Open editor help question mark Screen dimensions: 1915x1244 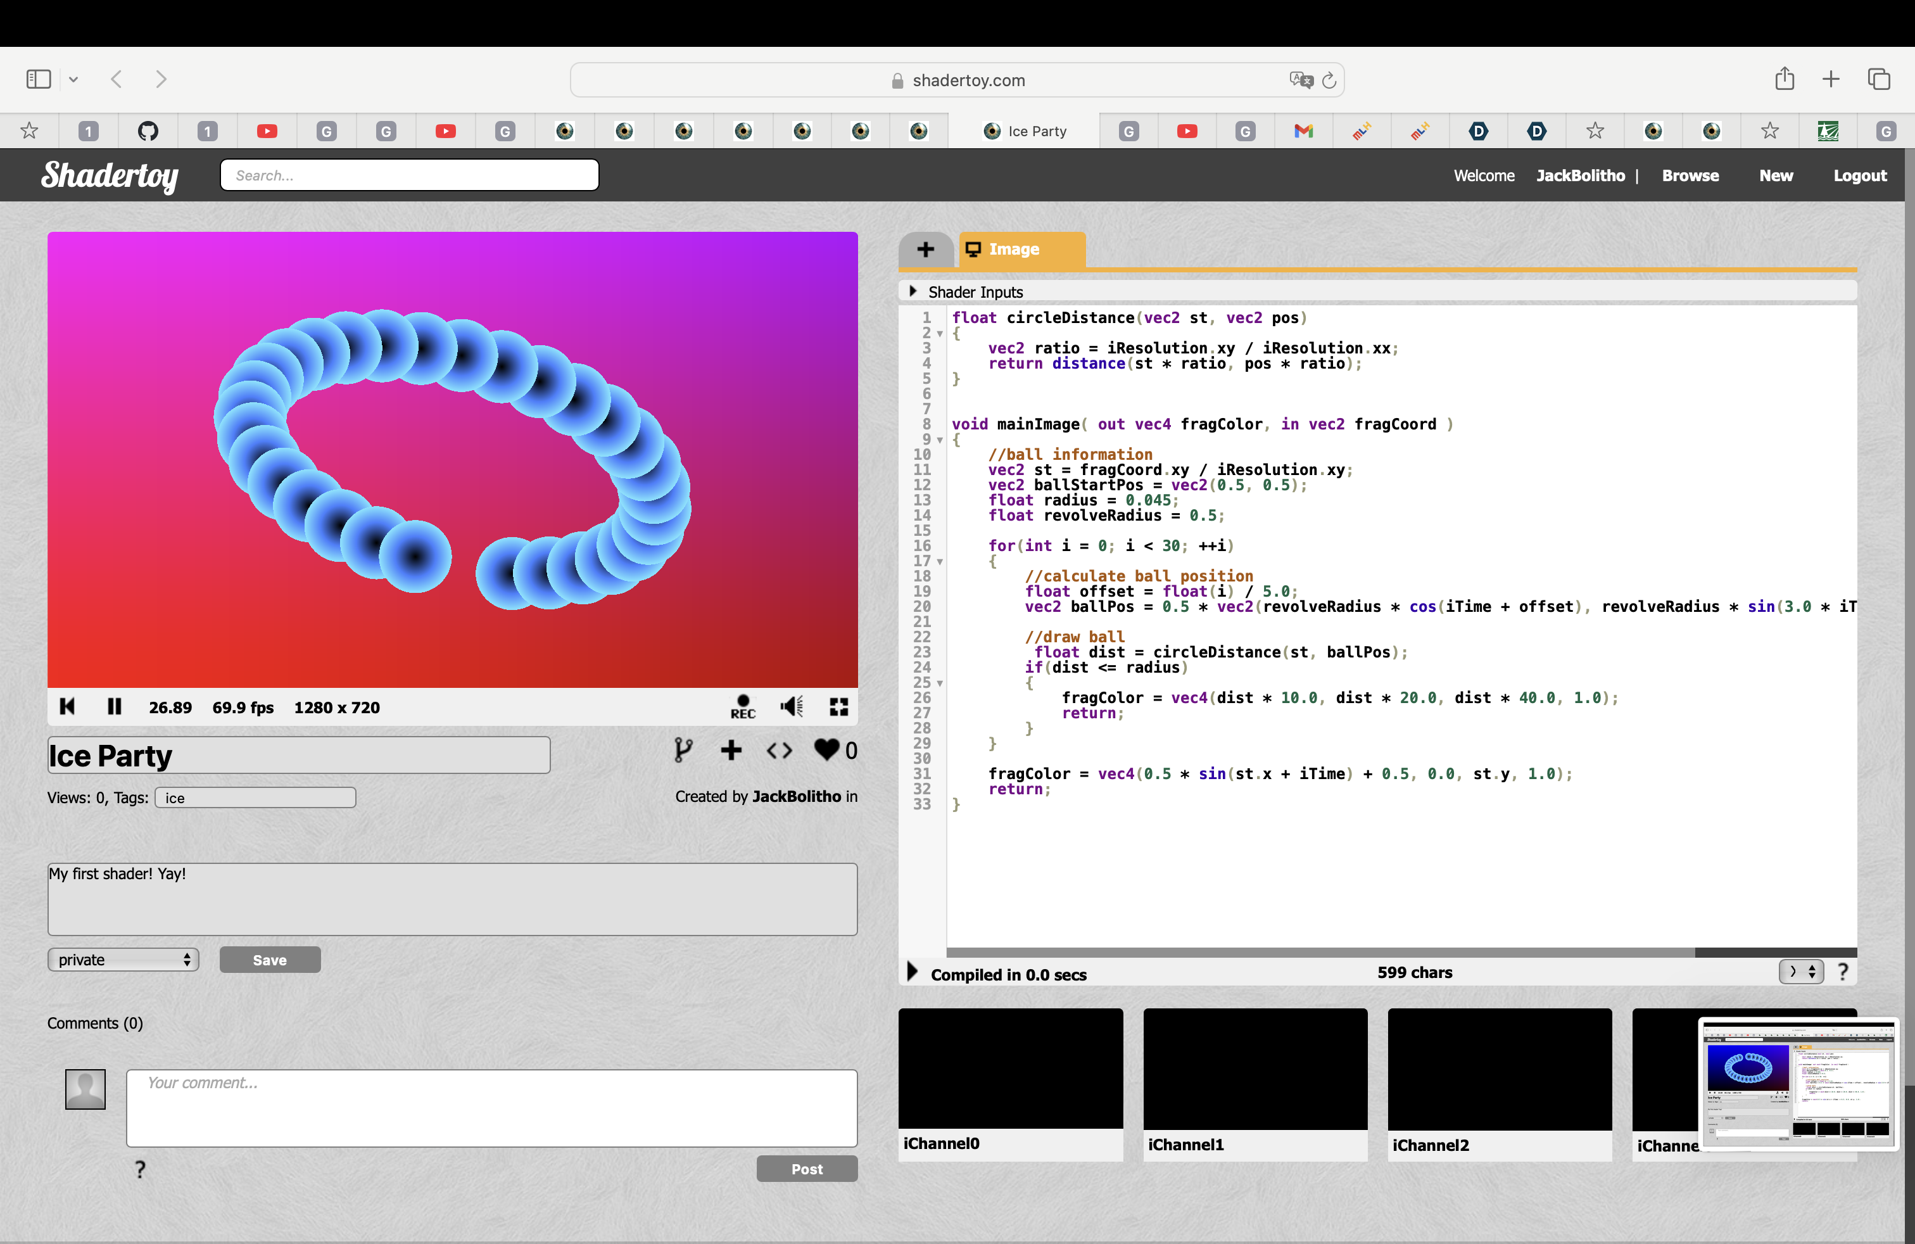click(1843, 972)
